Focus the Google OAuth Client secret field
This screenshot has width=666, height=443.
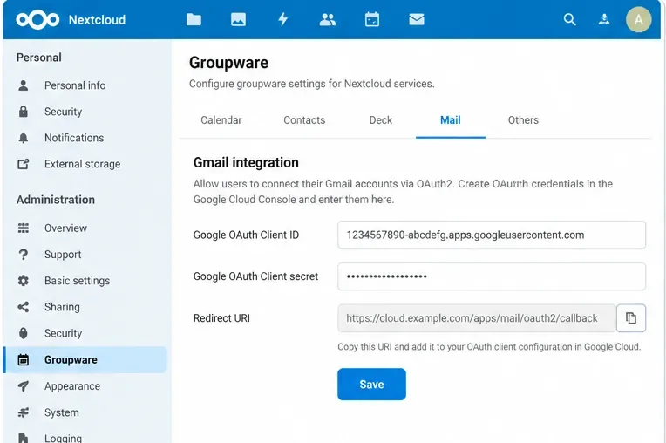[x=492, y=276]
